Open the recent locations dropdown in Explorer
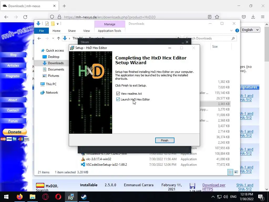Viewport: 269px width, 202px height. coord(53,38)
